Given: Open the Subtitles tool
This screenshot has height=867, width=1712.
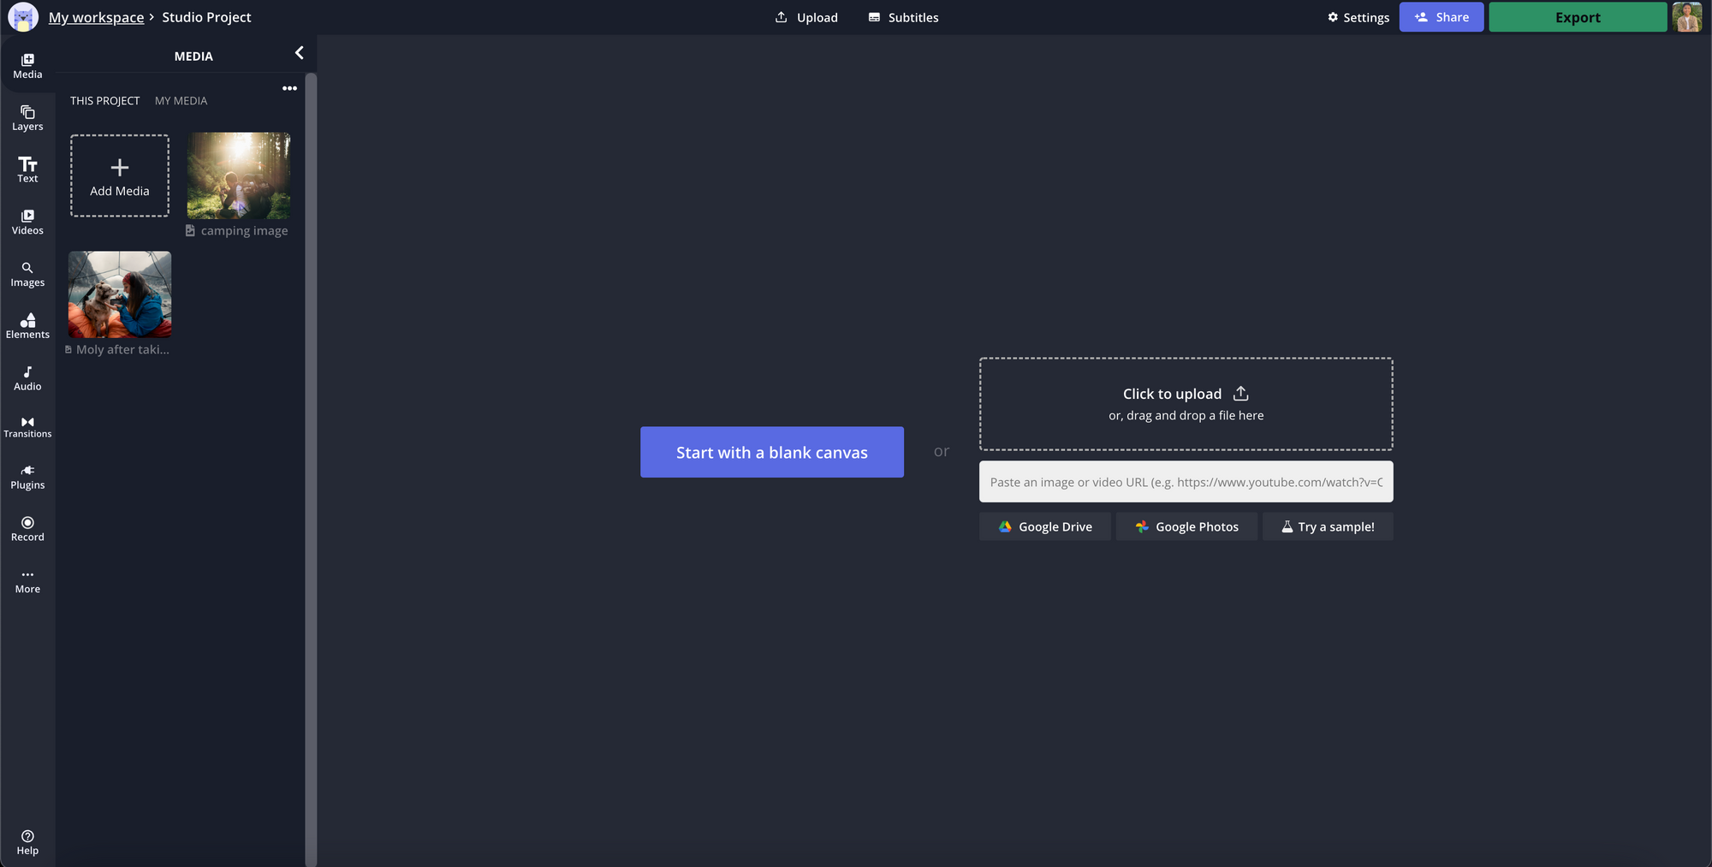Looking at the screenshot, I should click(902, 17).
